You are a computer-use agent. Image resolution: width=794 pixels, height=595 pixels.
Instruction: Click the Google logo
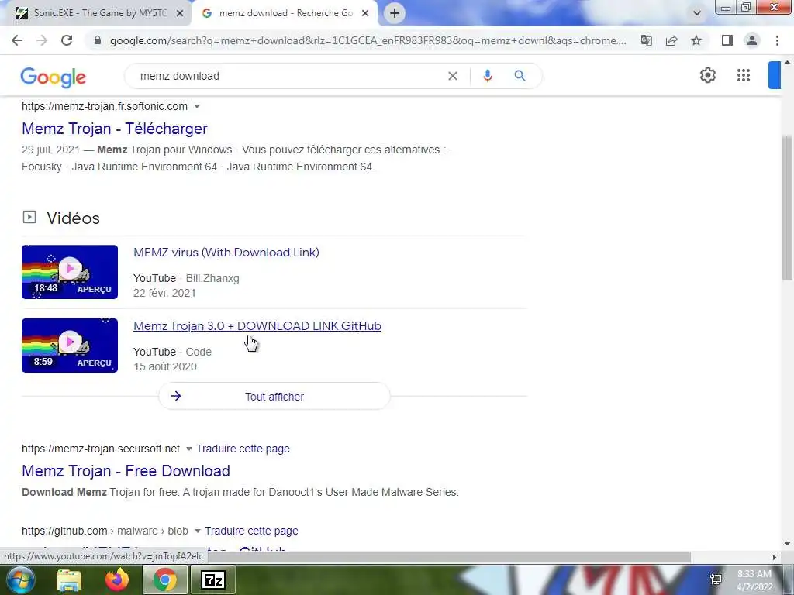tap(54, 77)
